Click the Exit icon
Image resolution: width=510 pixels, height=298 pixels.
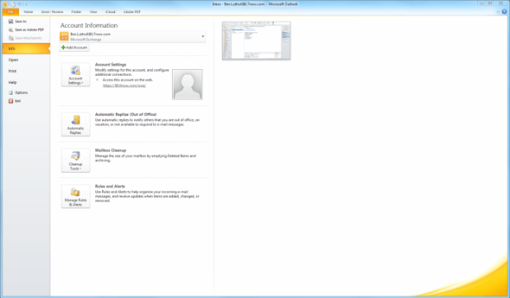pyautogui.click(x=11, y=101)
